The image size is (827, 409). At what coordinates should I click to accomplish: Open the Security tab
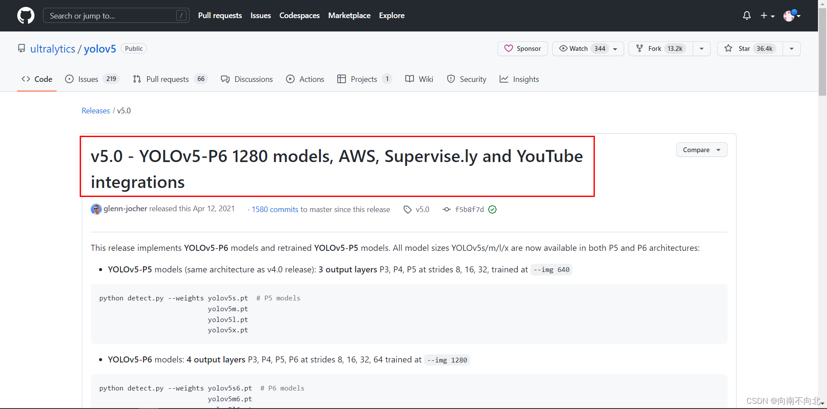(x=466, y=79)
